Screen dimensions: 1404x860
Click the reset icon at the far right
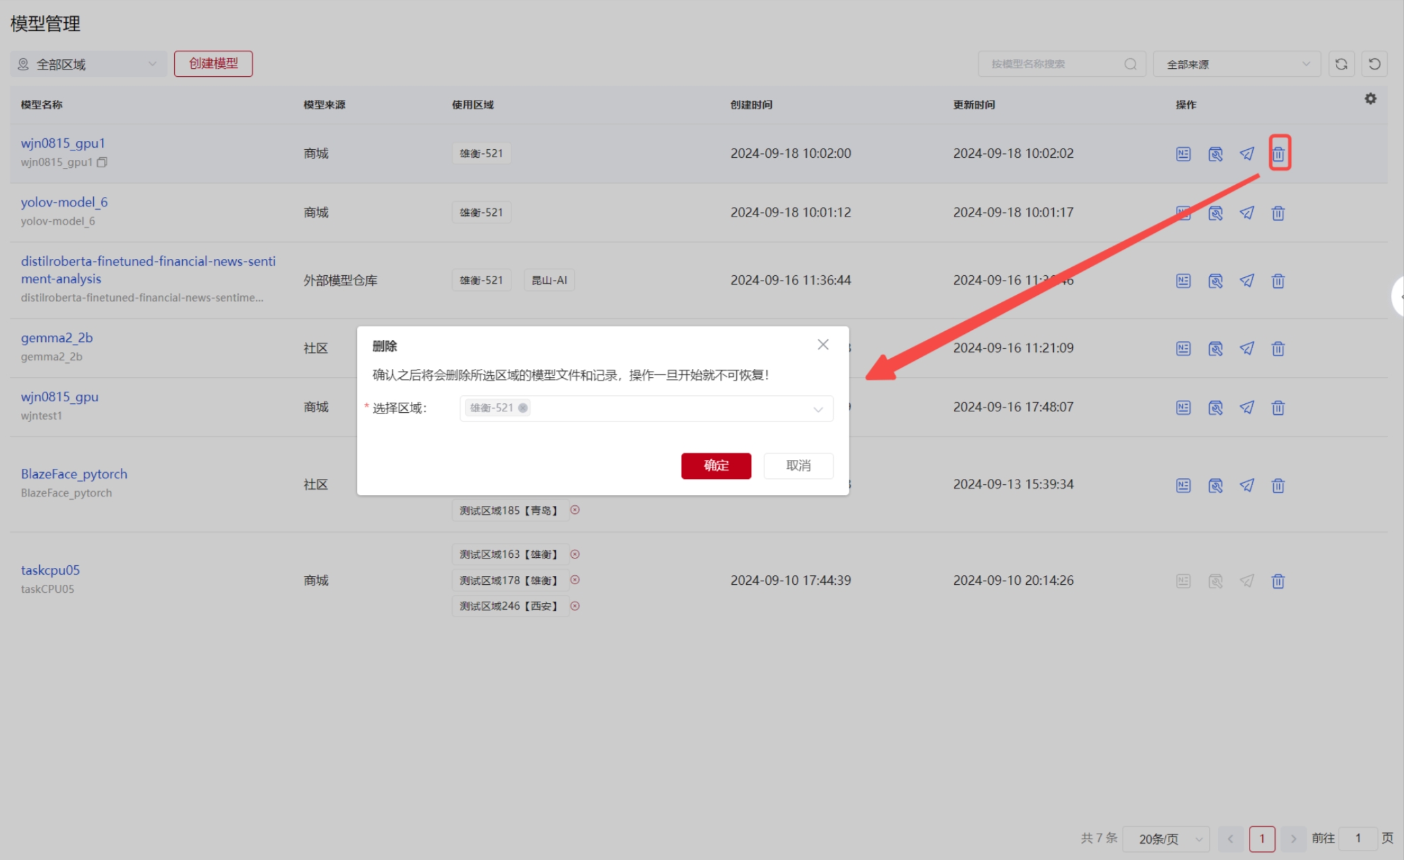pyautogui.click(x=1374, y=64)
